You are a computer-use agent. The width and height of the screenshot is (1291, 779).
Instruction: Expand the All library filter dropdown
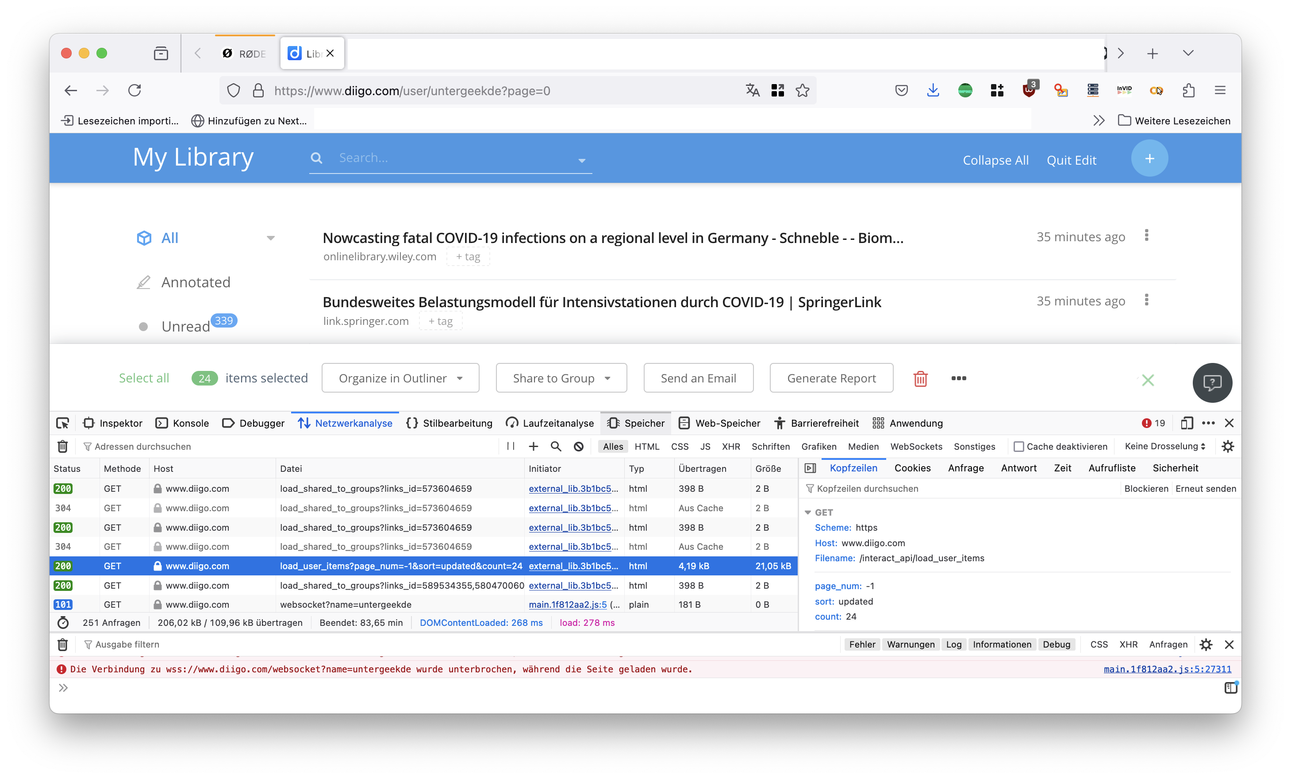(x=270, y=238)
